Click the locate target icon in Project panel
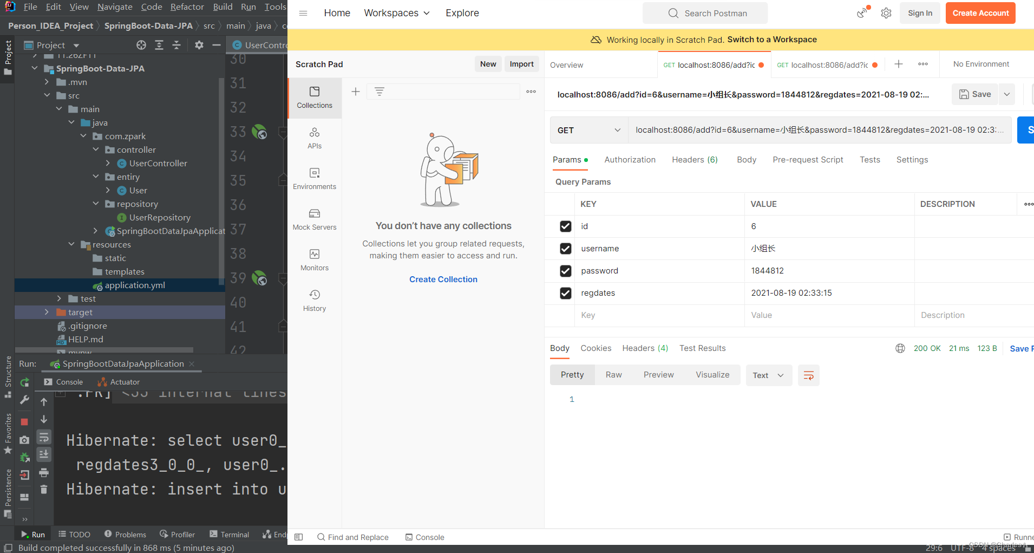1034x553 pixels. (x=141, y=45)
